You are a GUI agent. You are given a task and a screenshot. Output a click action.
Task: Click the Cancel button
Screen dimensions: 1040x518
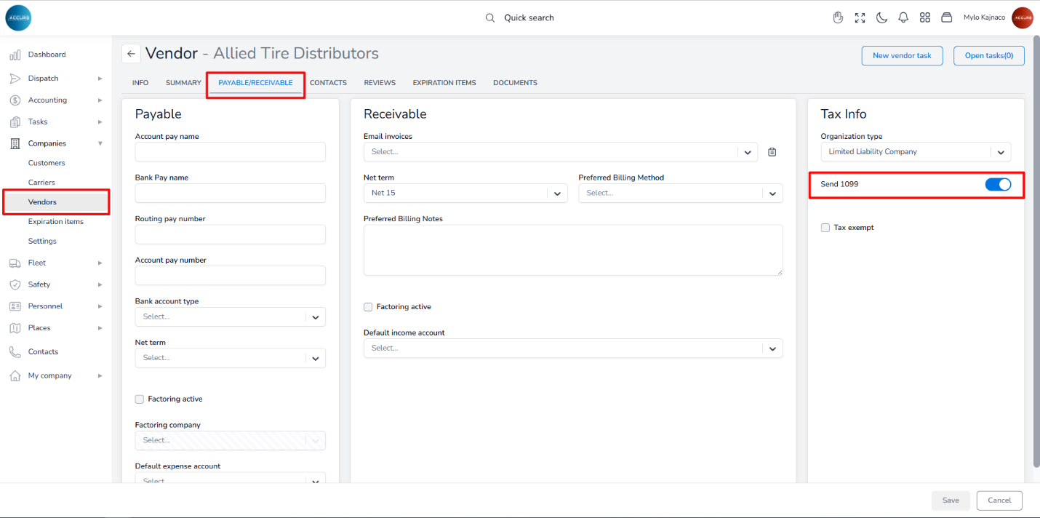tap(999, 501)
